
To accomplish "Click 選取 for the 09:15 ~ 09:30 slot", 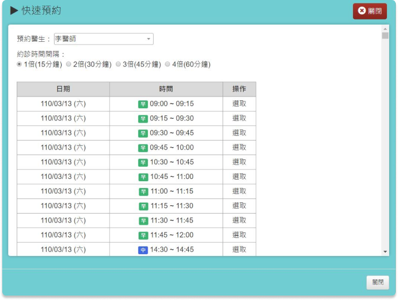I will pyautogui.click(x=239, y=118).
